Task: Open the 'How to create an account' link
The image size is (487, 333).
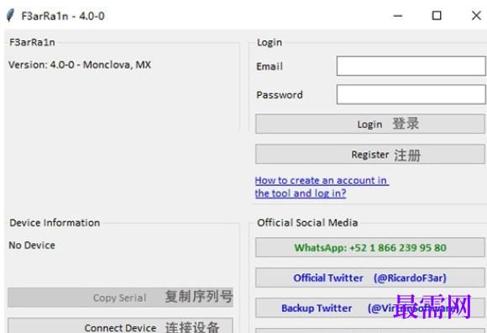Action: pyautogui.click(x=322, y=187)
